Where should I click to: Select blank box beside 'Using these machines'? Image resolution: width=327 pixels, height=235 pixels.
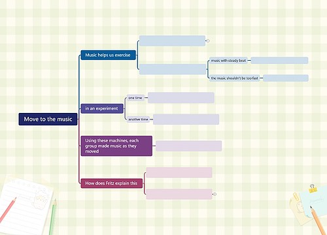pos(189,146)
